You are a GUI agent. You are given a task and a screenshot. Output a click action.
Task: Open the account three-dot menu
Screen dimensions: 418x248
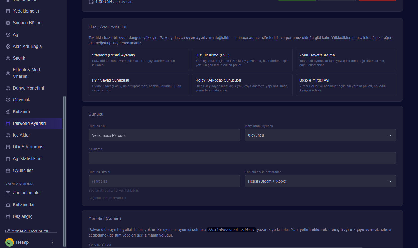click(x=52, y=242)
